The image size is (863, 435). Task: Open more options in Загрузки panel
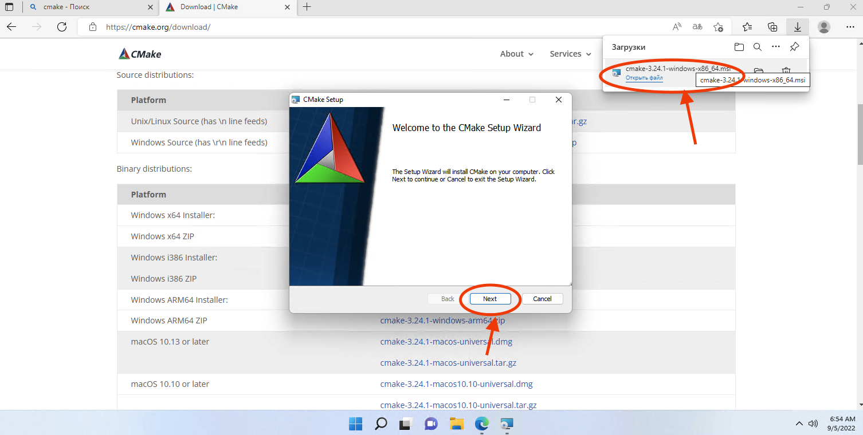point(775,47)
